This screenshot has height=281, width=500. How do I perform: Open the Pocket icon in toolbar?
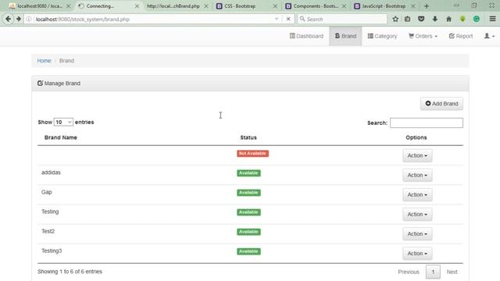[x=421, y=19]
